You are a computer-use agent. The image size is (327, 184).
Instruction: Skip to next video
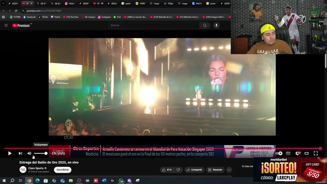click(x=20, y=153)
